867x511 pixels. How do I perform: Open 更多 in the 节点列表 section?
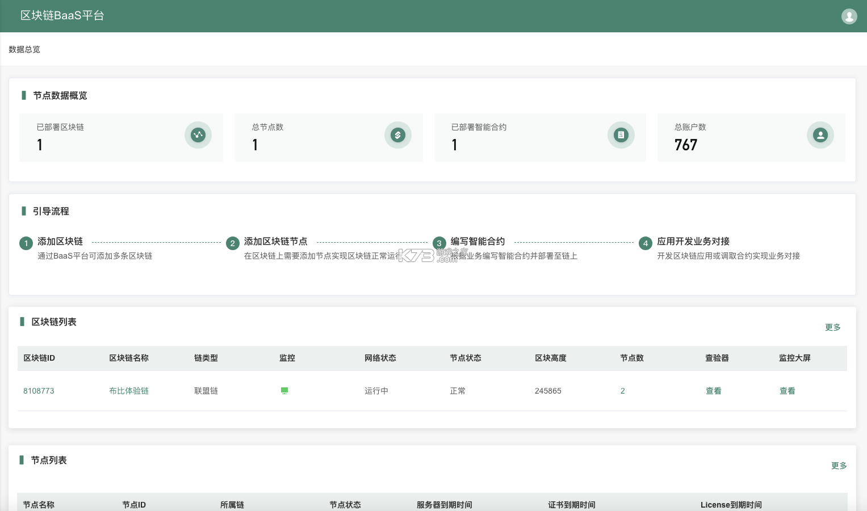[x=839, y=466]
